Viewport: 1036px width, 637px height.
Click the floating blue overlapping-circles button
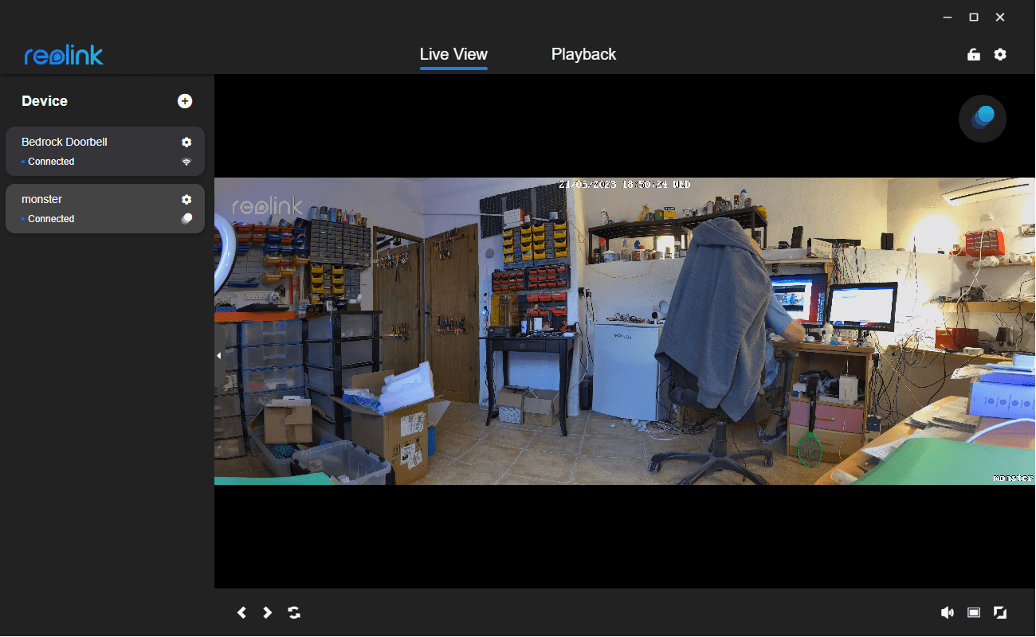[x=983, y=119]
